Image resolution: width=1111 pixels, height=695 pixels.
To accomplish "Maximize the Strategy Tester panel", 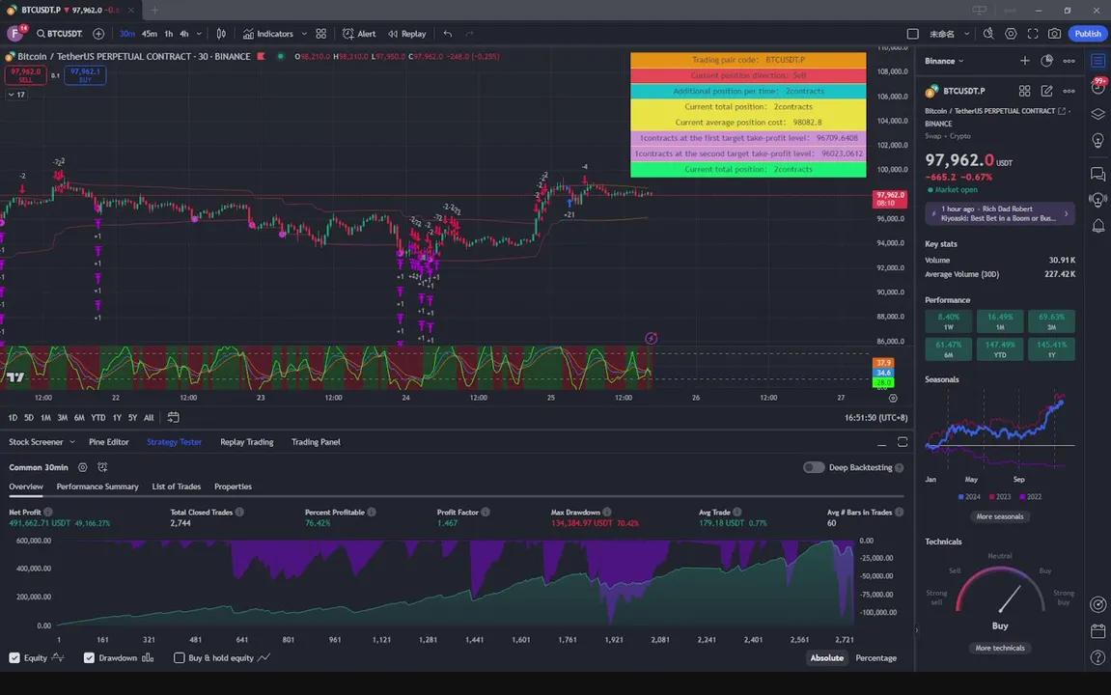I will (x=903, y=442).
